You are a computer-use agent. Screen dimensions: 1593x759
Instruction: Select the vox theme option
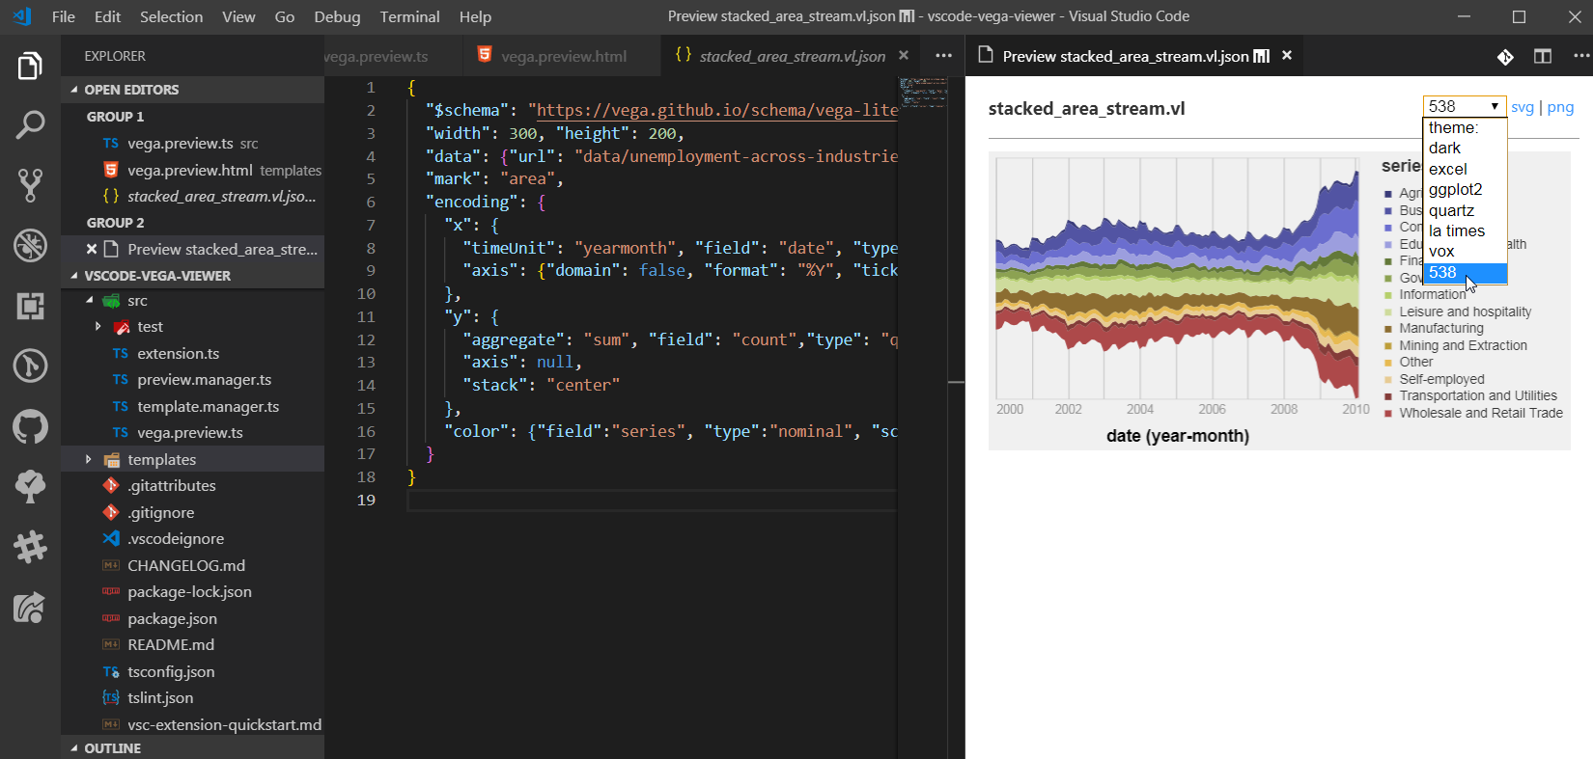(x=1465, y=252)
